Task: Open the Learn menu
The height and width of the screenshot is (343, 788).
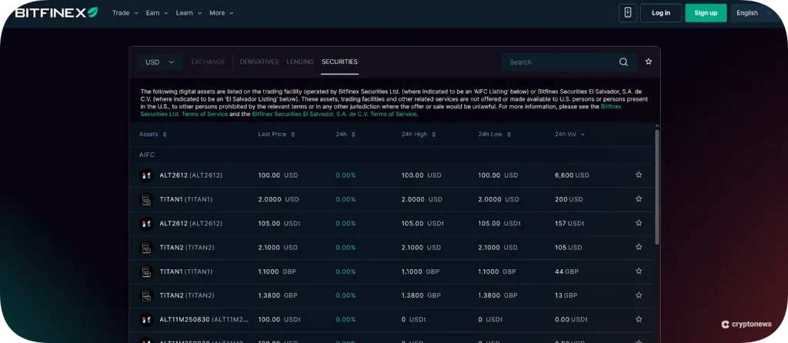Action: (189, 13)
